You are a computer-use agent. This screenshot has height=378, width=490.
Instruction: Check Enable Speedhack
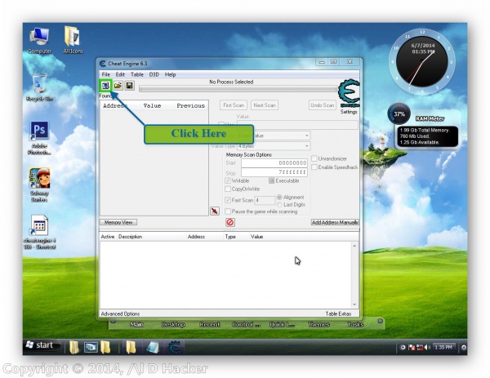click(314, 167)
